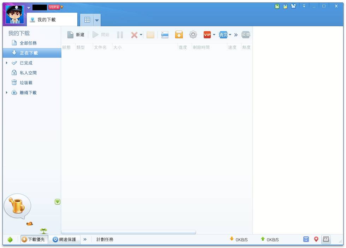
Task: Select 正在下載 in sidebar
Action: 32,53
